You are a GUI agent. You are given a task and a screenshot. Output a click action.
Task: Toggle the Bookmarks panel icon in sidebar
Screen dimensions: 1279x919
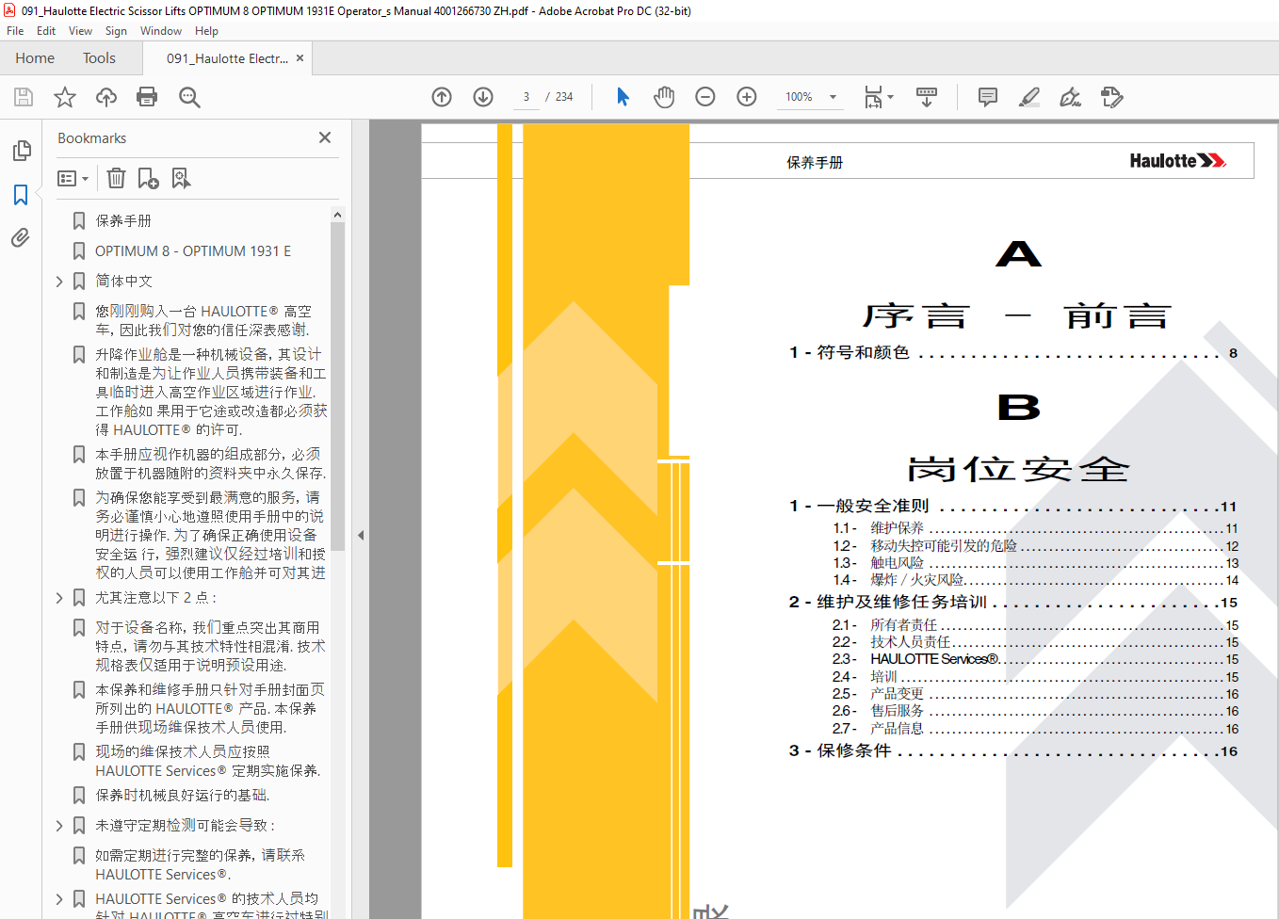click(x=21, y=195)
